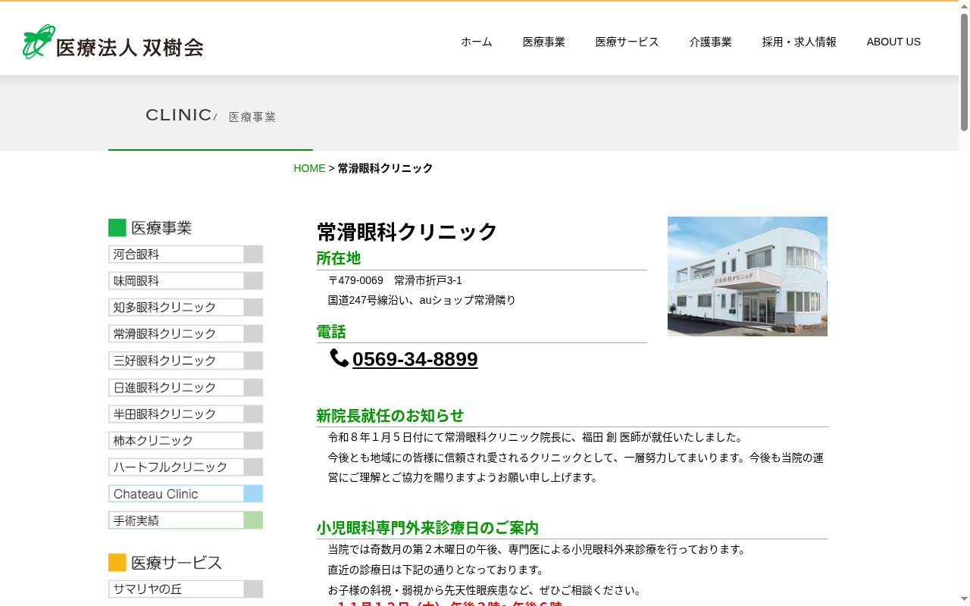This screenshot has width=970, height=606.
Task: Click the CLINIC page banner title
Action: (x=179, y=115)
